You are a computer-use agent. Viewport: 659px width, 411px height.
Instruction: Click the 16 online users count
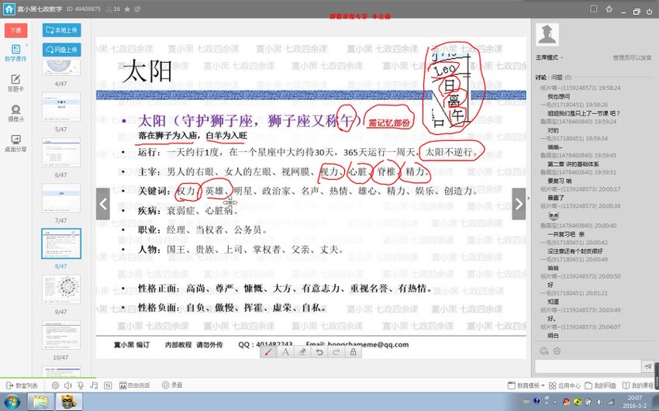(x=113, y=9)
